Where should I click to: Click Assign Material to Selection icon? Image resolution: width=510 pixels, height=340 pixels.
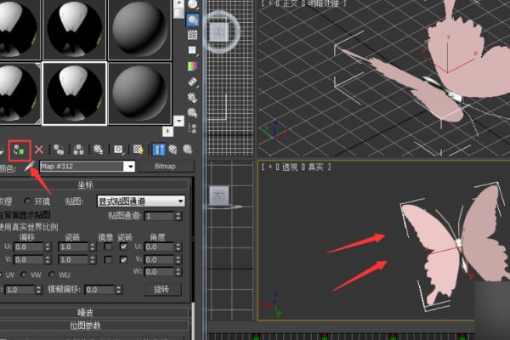[x=20, y=150]
